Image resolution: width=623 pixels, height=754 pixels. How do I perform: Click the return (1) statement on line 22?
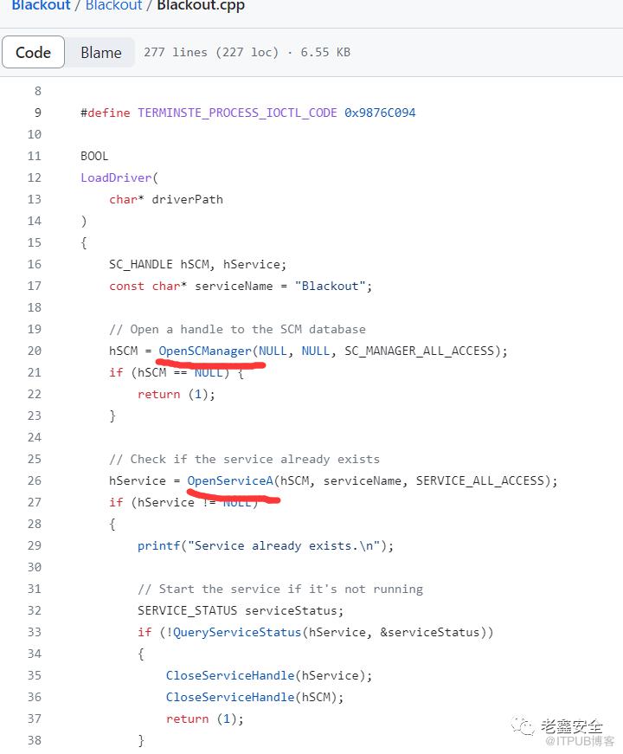coord(176,394)
